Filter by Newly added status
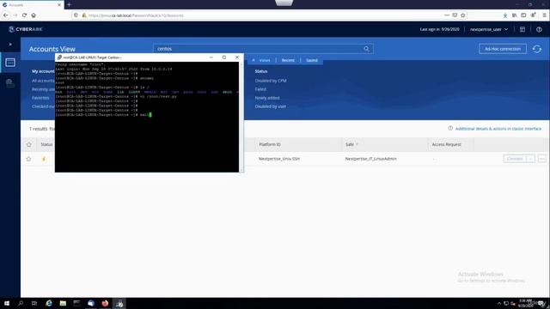The height and width of the screenshot is (309, 550). pos(267,98)
